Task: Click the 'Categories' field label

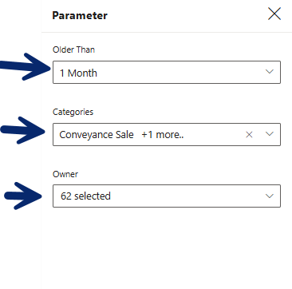Action: 73,112
